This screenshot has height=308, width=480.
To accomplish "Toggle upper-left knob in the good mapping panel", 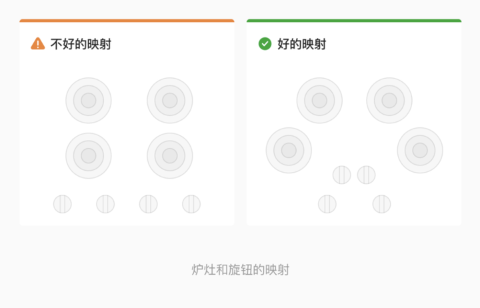I will pos(341,175).
